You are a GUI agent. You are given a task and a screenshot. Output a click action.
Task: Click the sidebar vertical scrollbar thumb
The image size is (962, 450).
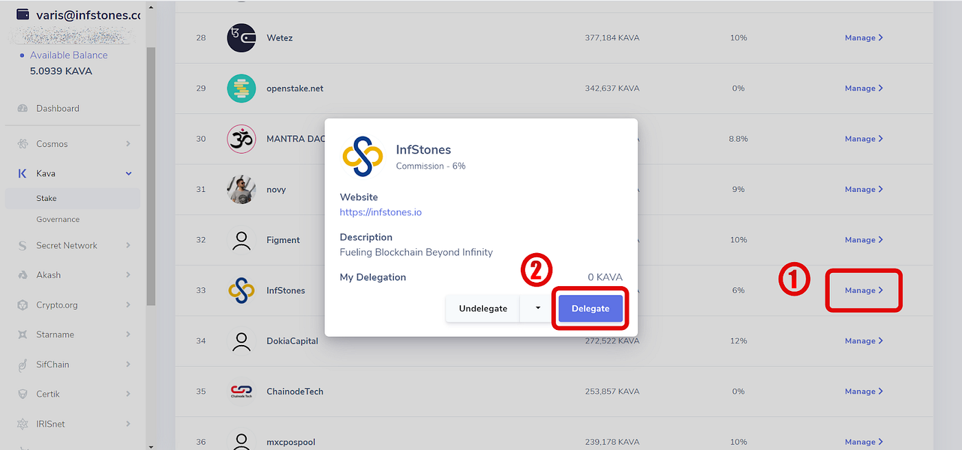tap(151, 176)
